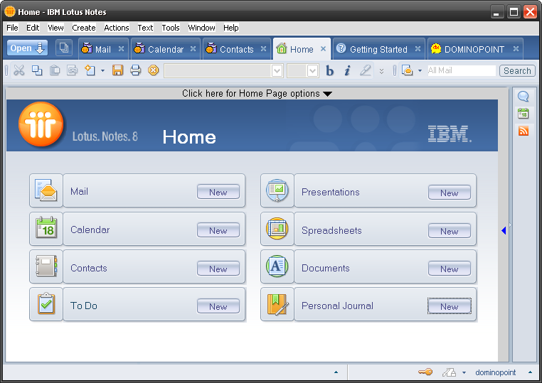Open the search scope dropdown arrow
The image size is (542, 383).
pyautogui.click(x=420, y=71)
